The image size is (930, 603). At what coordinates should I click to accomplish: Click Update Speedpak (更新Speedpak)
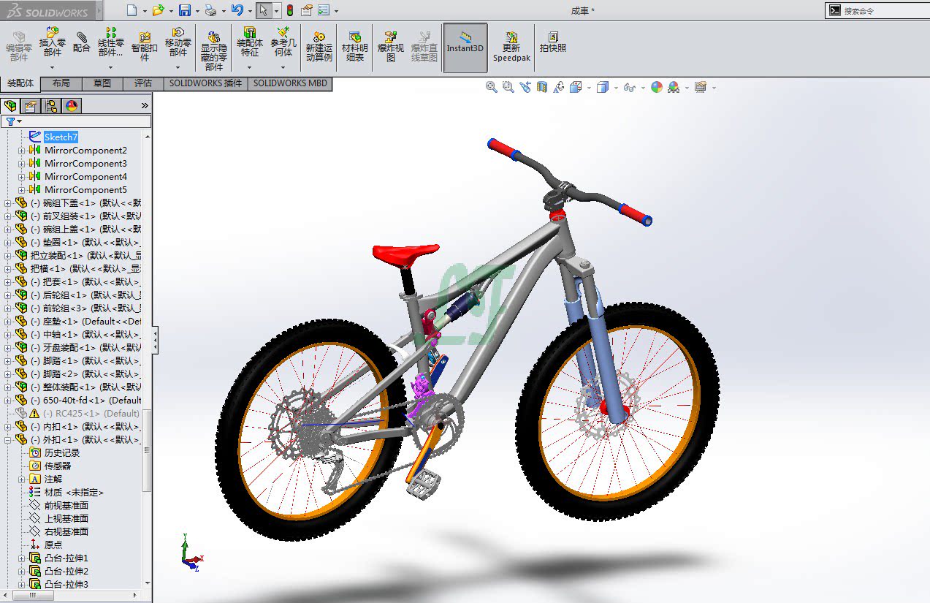click(511, 45)
